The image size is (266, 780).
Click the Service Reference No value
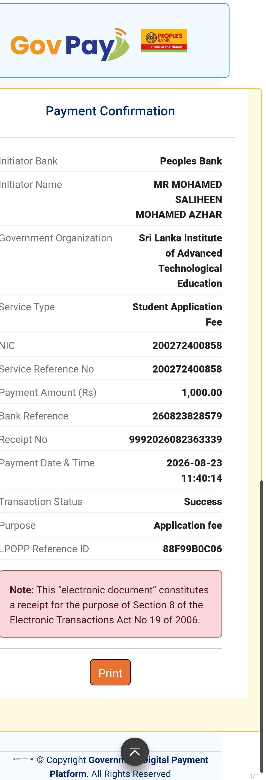tap(187, 369)
